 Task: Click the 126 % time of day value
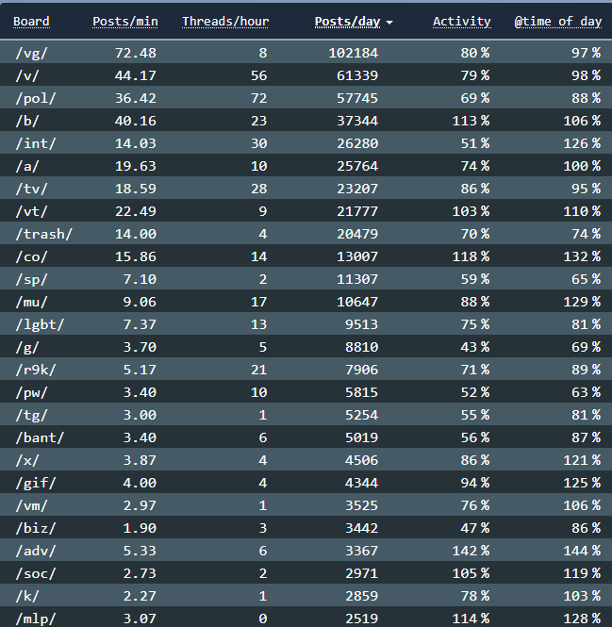click(582, 143)
